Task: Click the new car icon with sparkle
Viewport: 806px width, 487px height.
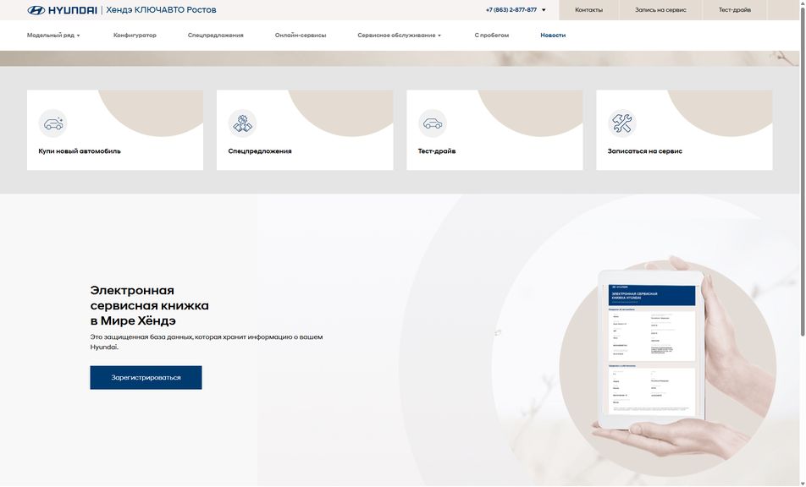Action: pos(53,123)
